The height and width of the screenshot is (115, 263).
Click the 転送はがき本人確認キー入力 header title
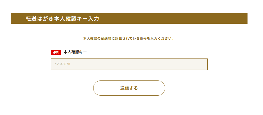[62, 19]
